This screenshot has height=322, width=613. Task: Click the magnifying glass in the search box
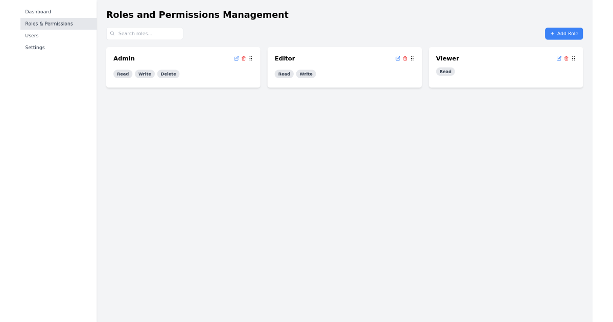tap(112, 33)
